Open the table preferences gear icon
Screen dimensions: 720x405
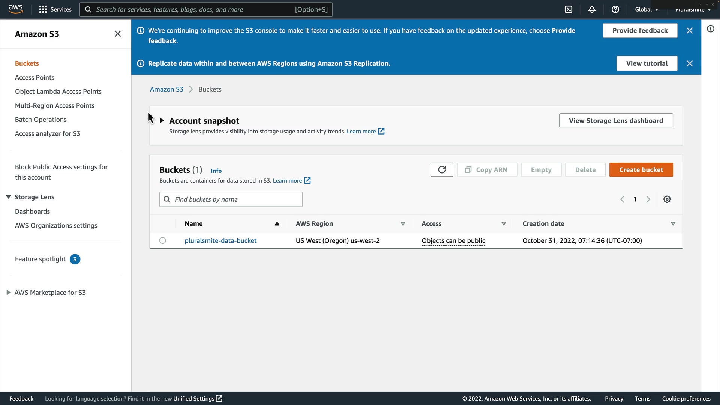tap(667, 199)
